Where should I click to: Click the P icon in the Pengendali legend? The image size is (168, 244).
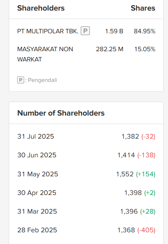point(20,80)
